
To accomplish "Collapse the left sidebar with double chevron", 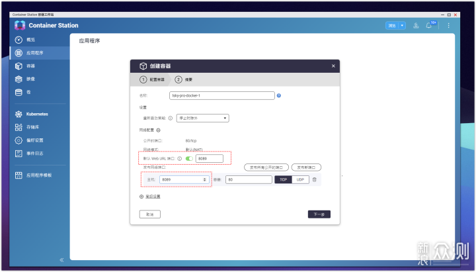I will point(62,260).
